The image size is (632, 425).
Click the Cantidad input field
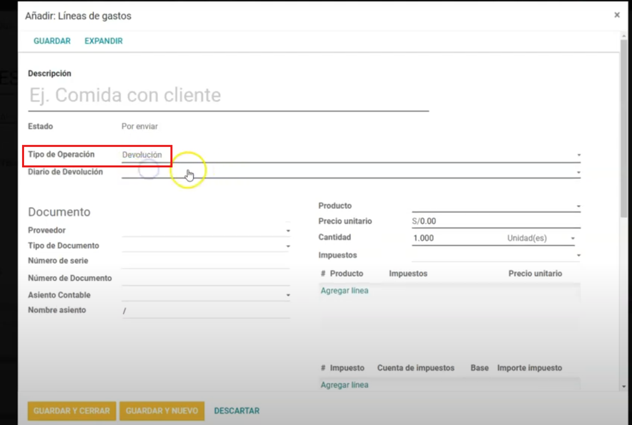[x=456, y=239]
